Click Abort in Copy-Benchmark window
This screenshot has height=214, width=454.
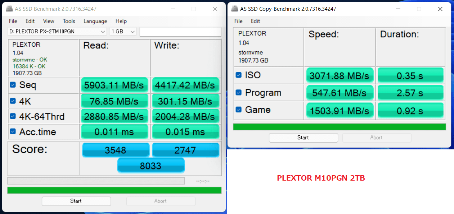377,138
